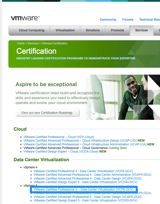The width and height of the screenshot is (160, 204).
Task: Click VMware Certification in the breadcrumb
Action: (x=55, y=43)
